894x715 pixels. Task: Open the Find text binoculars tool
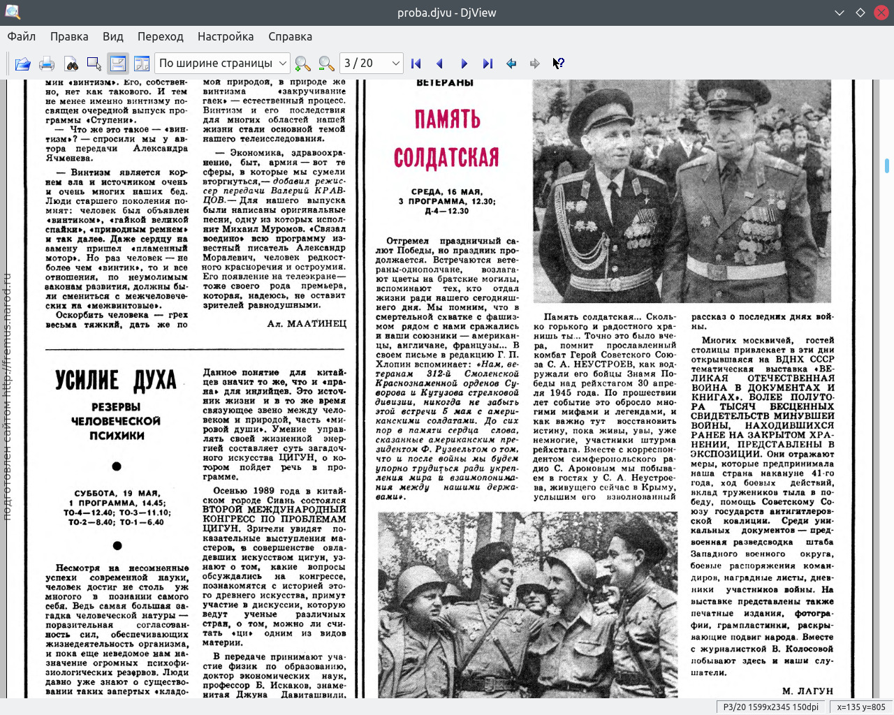(x=71, y=64)
